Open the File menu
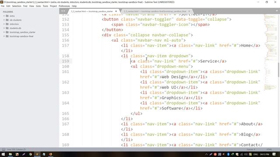Viewport: 280px width, 157px height. coord(3,6)
